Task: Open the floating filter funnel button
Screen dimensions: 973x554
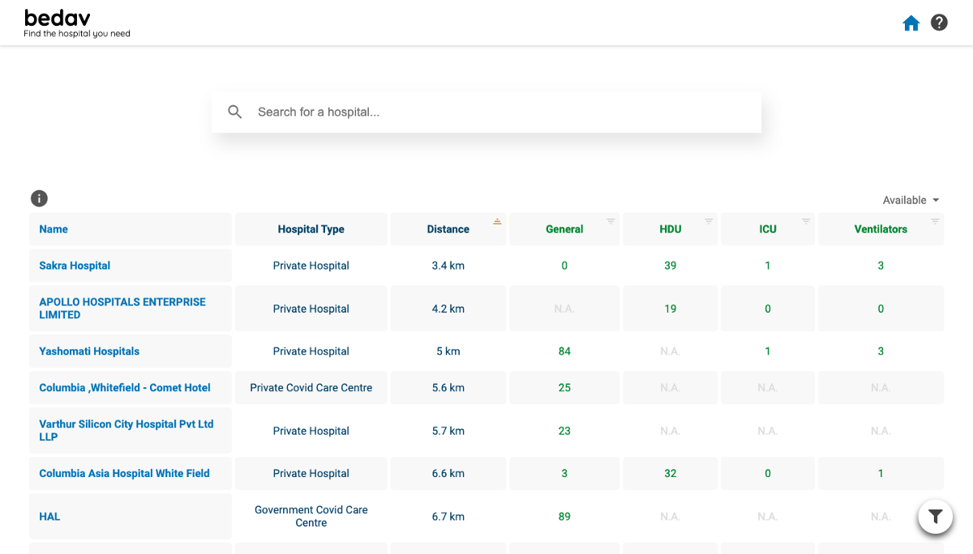Action: (935, 516)
